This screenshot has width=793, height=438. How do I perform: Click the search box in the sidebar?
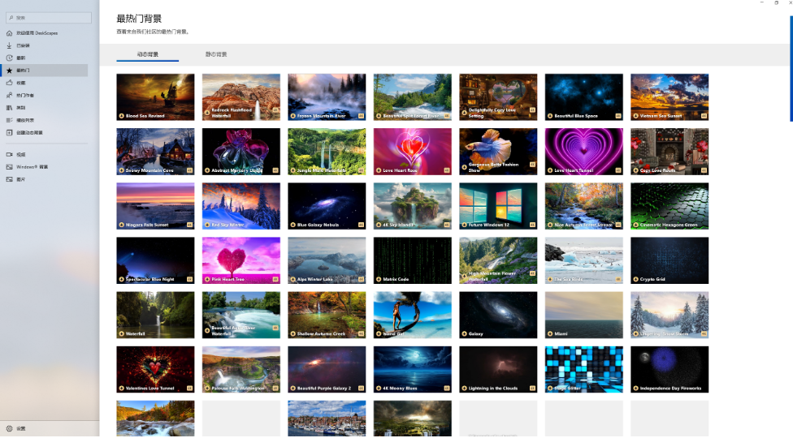point(49,17)
